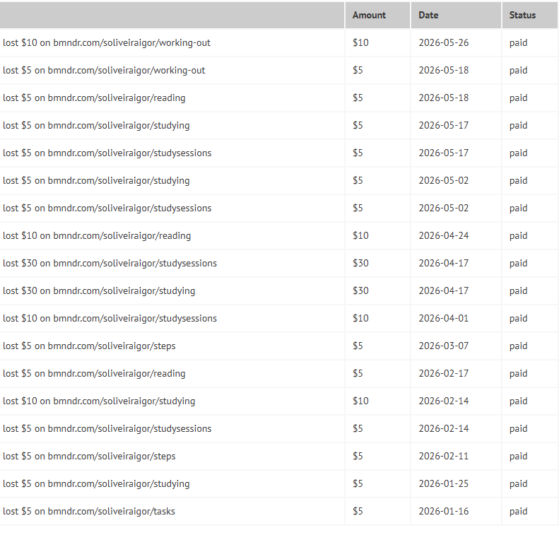
Task: Click the $5 amount in the 2026-03-07 row
Action: click(358, 346)
